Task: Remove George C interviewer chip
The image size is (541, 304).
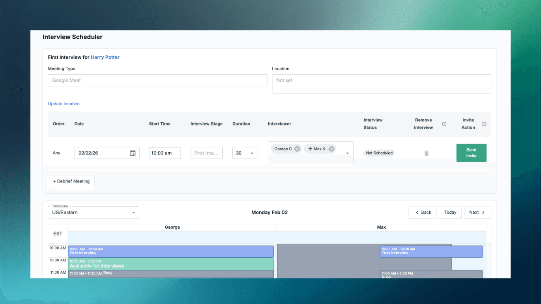Action: (x=297, y=149)
